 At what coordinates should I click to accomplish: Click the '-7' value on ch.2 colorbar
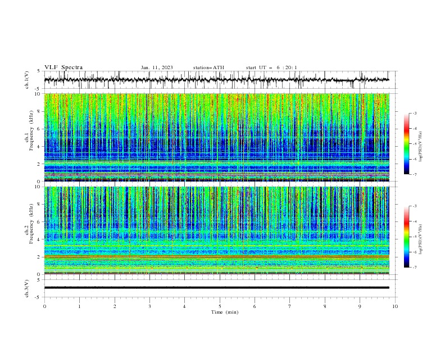coord(414,267)
